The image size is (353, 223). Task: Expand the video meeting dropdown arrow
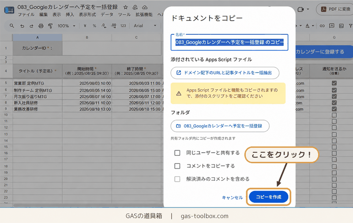click(308, 9)
